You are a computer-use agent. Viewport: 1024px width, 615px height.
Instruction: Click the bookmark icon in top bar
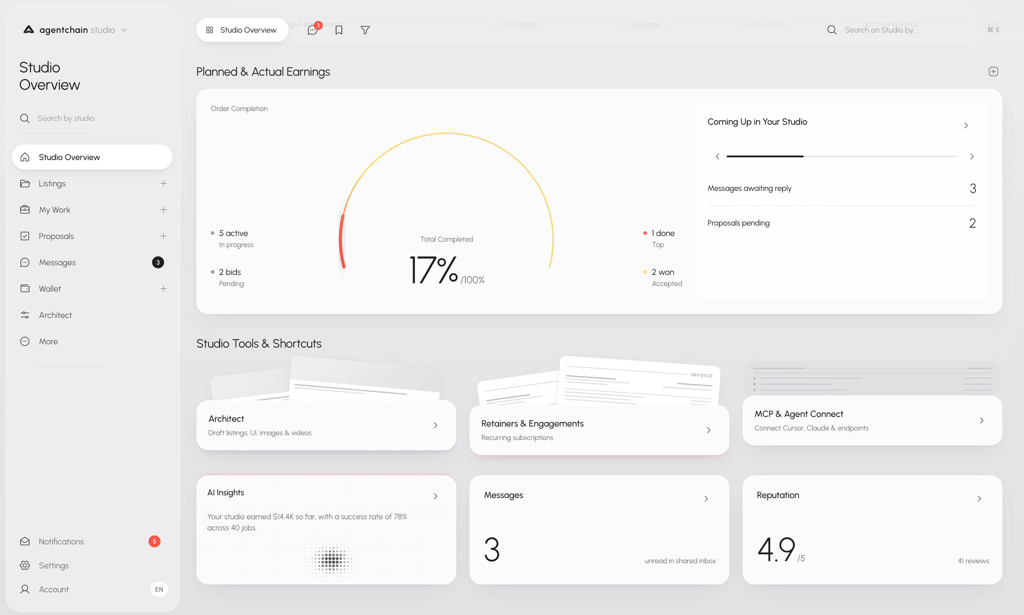[339, 30]
